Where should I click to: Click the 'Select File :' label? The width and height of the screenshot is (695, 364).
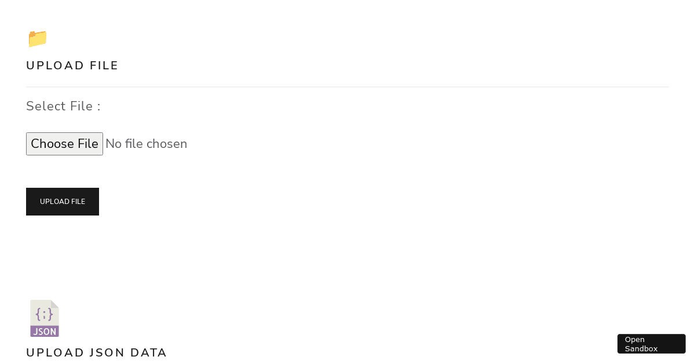63,106
